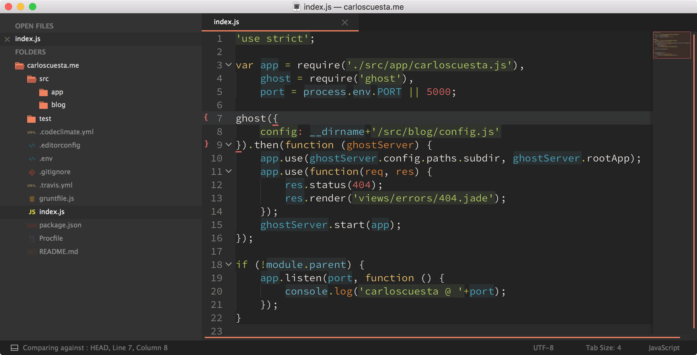Click the Heroku icon beside Procfile

click(x=32, y=239)
